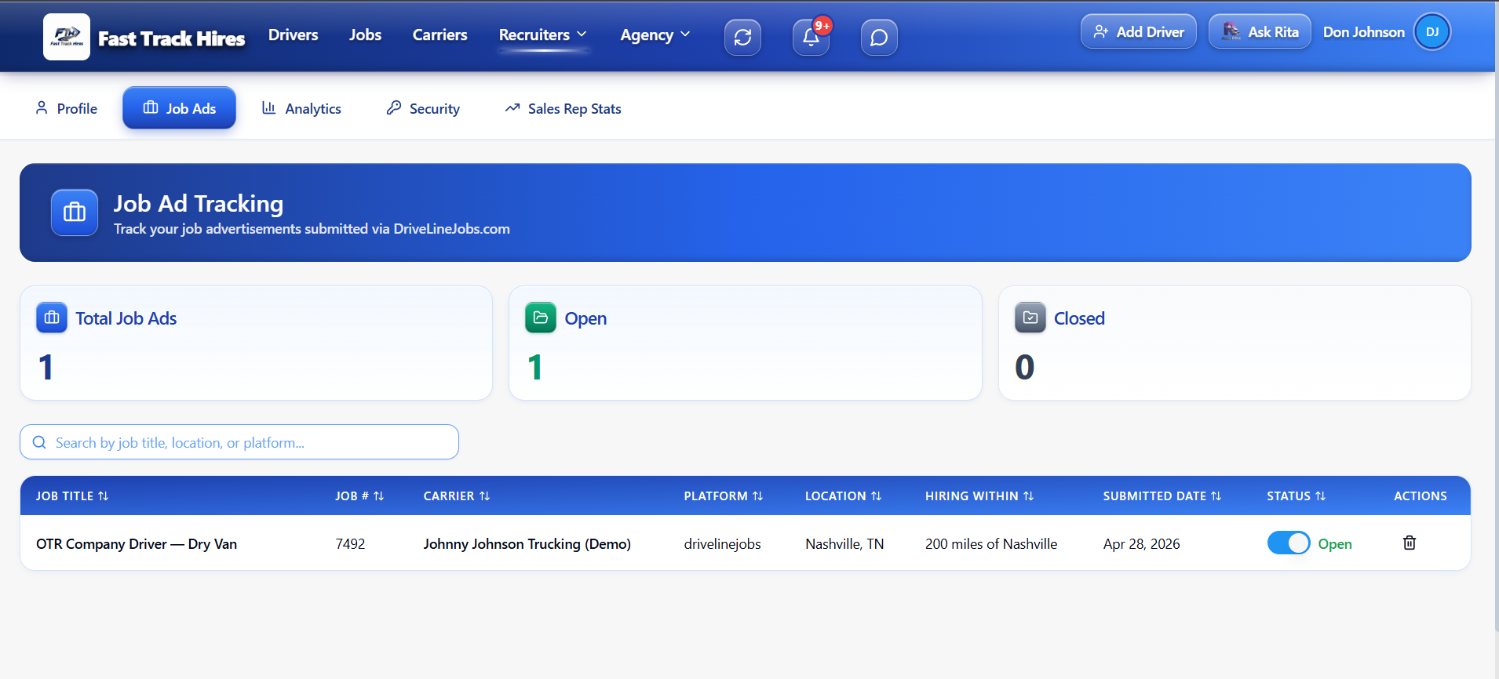Click the drivelinejobs platform cell
Viewport: 1499px width, 679px height.
pyautogui.click(x=723, y=543)
